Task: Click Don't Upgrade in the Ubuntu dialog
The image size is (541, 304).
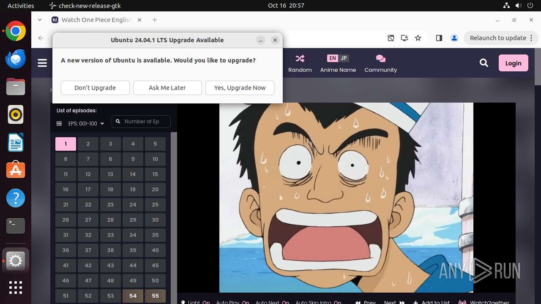Action: (x=95, y=88)
